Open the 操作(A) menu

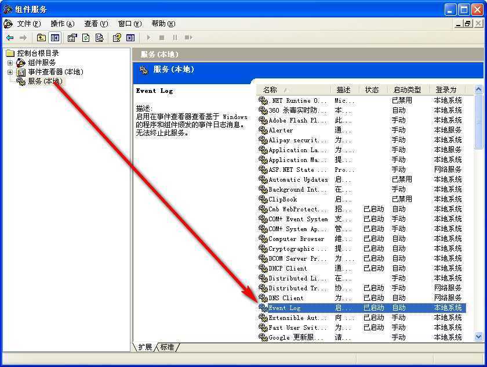pos(63,24)
